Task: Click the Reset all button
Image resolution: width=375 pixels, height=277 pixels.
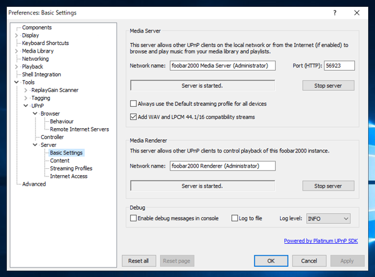Action: 139,261
